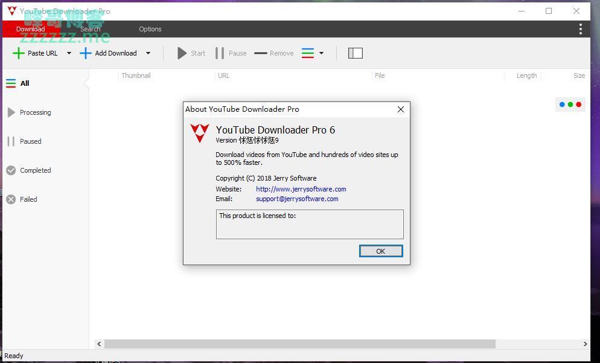Select the Completed filter in sidebar
The height and width of the screenshot is (363, 600).
[35, 170]
